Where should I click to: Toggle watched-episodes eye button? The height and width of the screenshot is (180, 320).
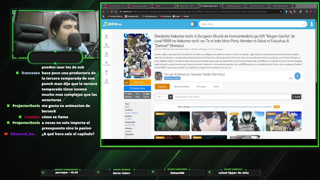[x=170, y=97]
